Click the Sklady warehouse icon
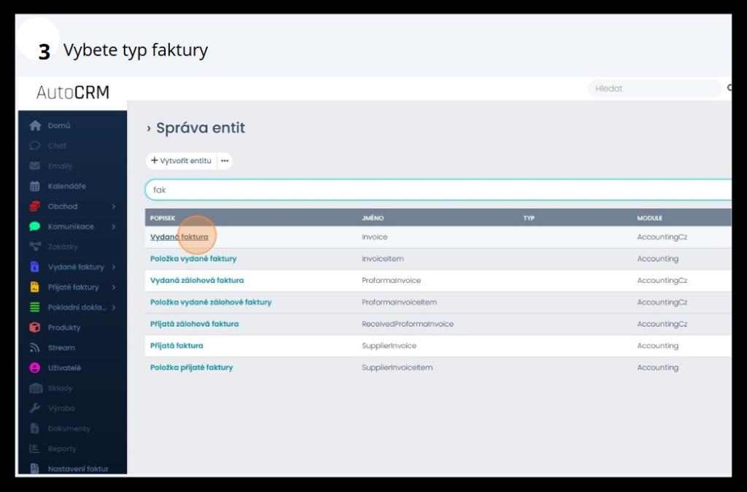This screenshot has height=492, width=747. 36,388
